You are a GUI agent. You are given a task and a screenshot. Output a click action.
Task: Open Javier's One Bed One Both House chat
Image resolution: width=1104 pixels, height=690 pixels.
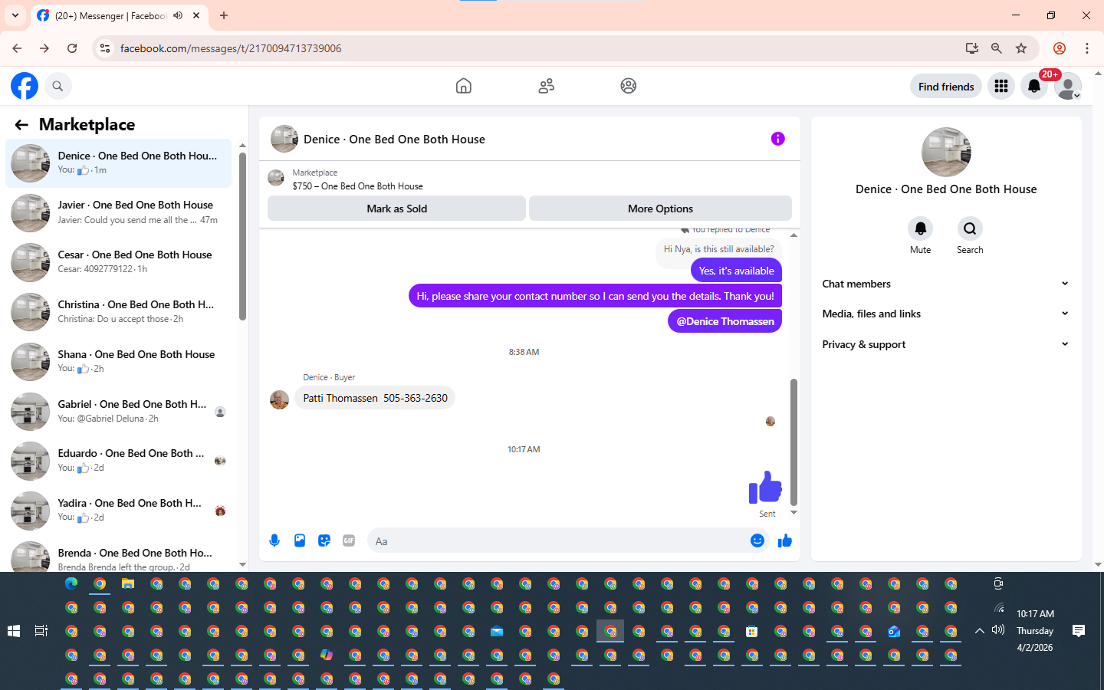point(119,213)
